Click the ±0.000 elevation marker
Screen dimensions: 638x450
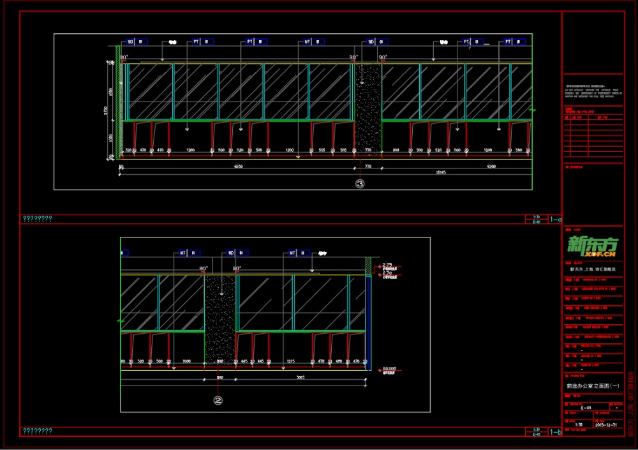[389, 369]
